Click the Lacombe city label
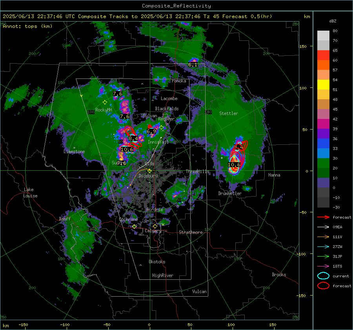The image size is (353, 330). click(169, 98)
